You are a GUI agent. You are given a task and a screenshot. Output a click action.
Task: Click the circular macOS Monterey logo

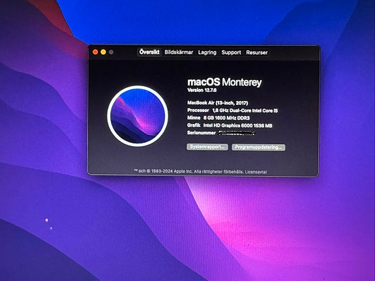pyautogui.click(x=138, y=116)
